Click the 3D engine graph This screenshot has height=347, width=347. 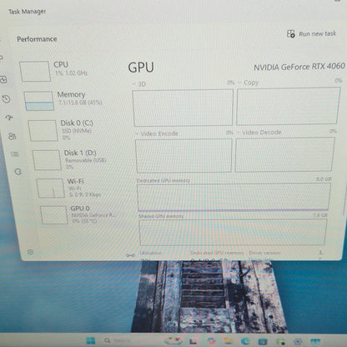pyautogui.click(x=183, y=108)
